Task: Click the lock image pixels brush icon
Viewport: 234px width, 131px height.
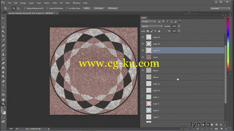Action: (152, 31)
